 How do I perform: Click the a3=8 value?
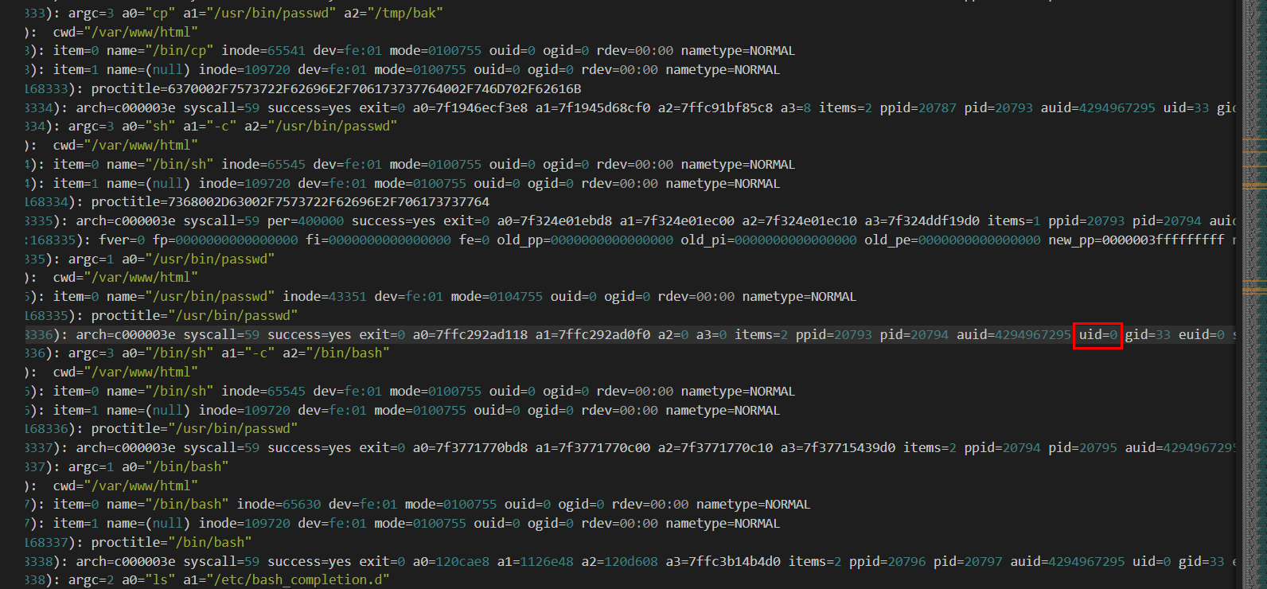(796, 107)
